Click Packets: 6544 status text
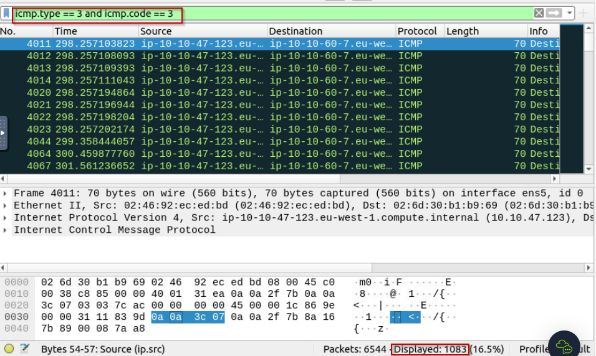This screenshot has width=596, height=356. [354, 349]
